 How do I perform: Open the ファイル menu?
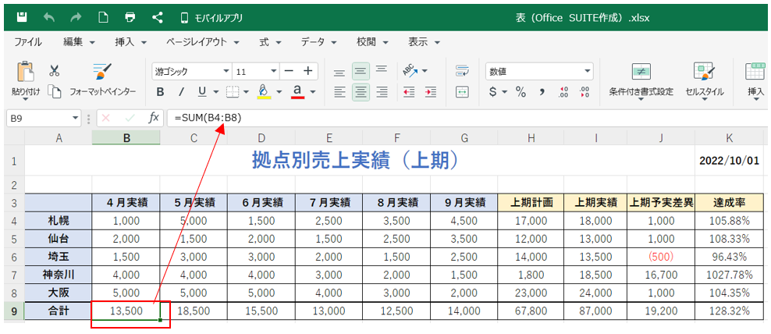pyautogui.click(x=28, y=42)
